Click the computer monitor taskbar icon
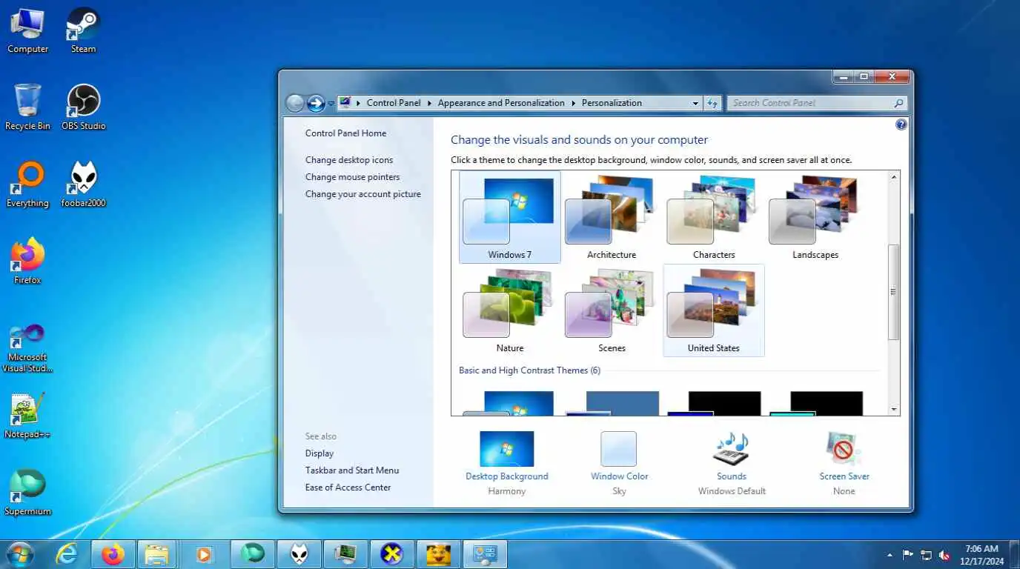This screenshot has width=1020, height=569. coord(345,554)
